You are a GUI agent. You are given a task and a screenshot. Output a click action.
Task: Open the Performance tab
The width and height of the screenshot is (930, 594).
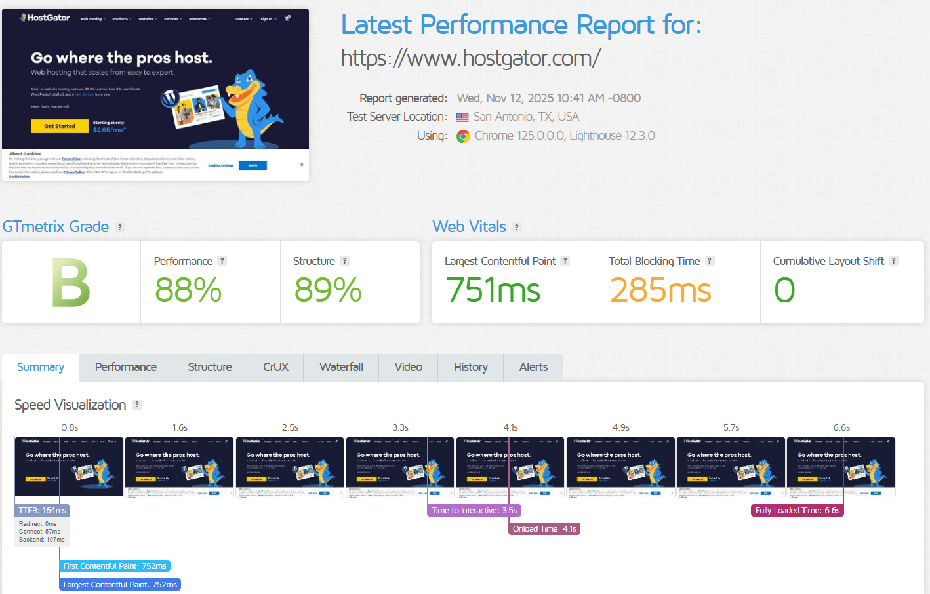click(x=126, y=367)
